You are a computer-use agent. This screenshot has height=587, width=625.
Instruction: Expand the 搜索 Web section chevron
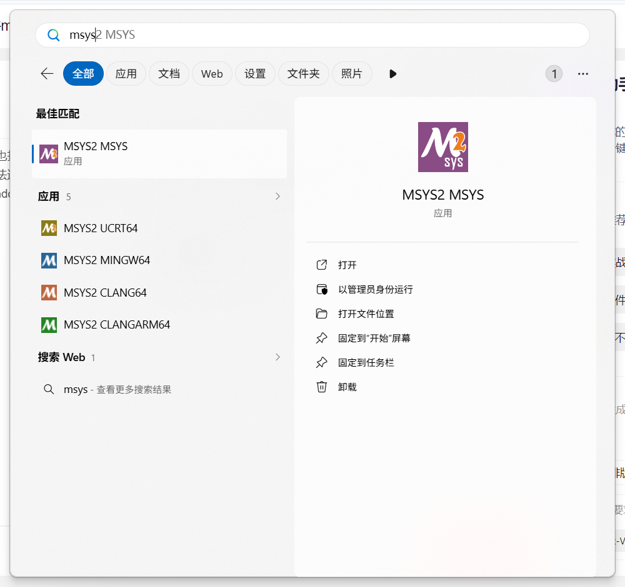278,357
